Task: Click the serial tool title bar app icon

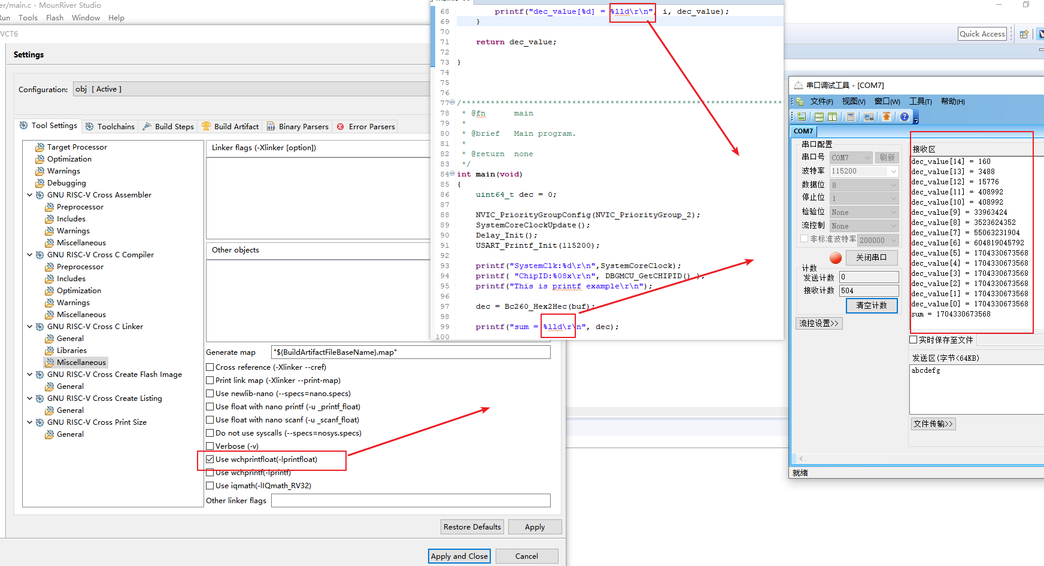Action: point(798,85)
